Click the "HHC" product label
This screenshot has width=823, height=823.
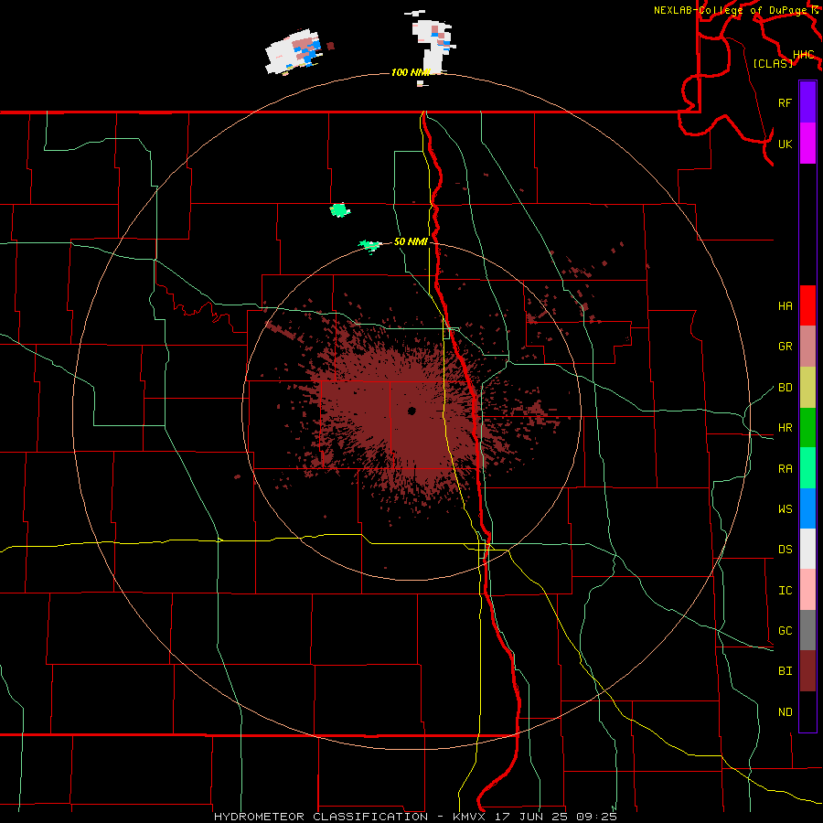click(x=803, y=55)
